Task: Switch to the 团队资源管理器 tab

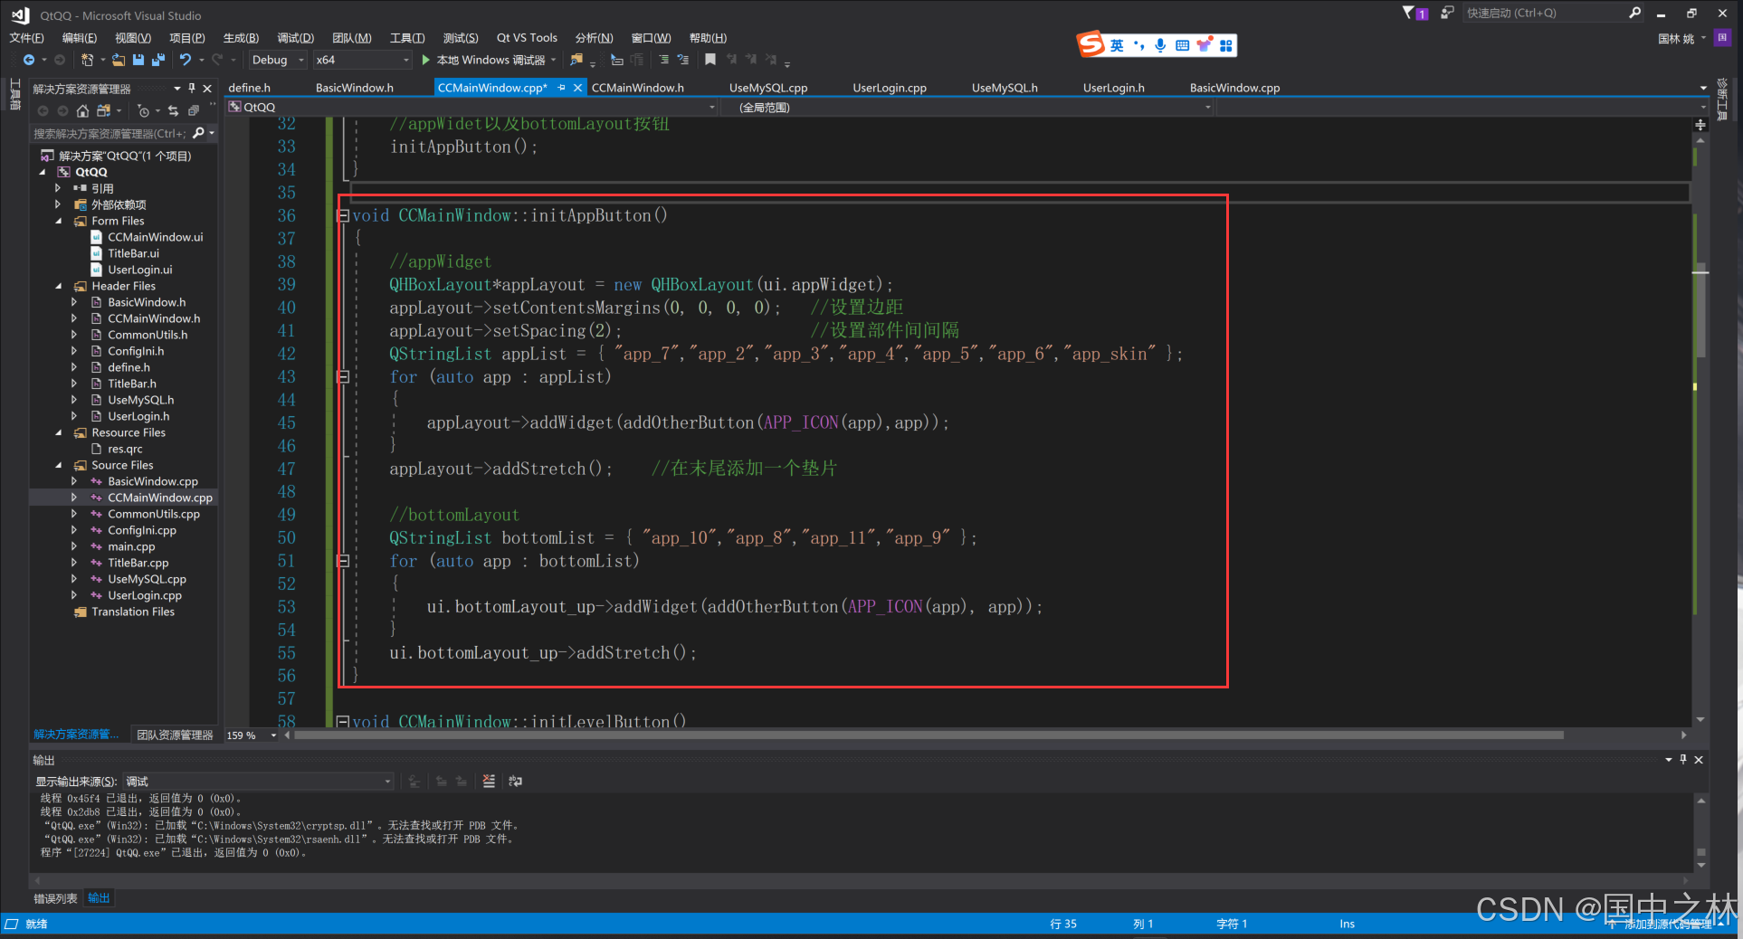Action: pos(175,735)
